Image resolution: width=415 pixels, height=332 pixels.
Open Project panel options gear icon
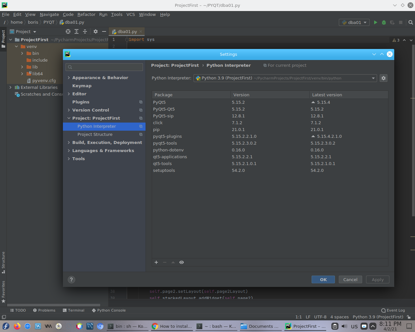pyautogui.click(x=96, y=31)
